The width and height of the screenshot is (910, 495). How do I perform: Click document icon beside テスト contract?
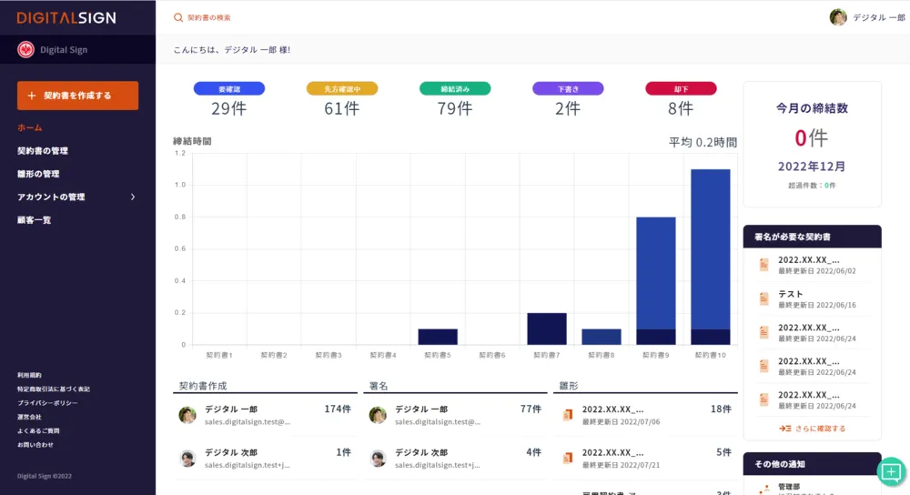coord(764,299)
